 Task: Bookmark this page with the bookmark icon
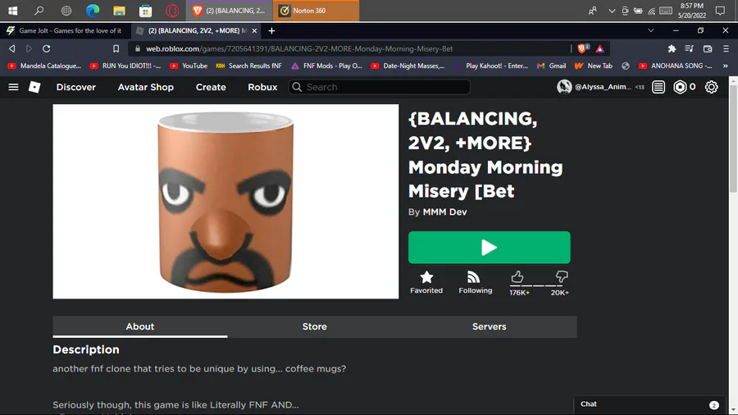[x=116, y=48]
